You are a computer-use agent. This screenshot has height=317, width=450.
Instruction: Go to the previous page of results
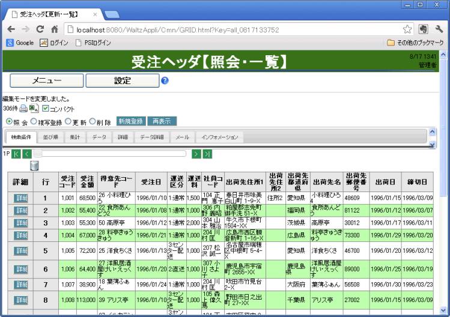(26, 154)
